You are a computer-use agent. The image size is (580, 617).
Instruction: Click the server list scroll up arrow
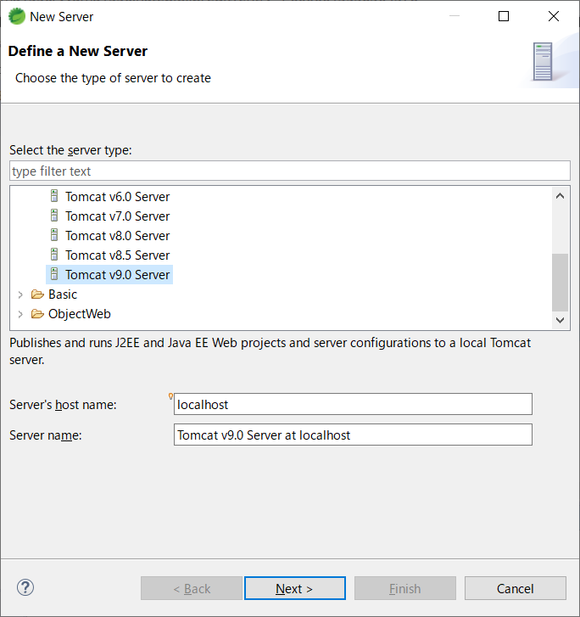click(x=560, y=196)
